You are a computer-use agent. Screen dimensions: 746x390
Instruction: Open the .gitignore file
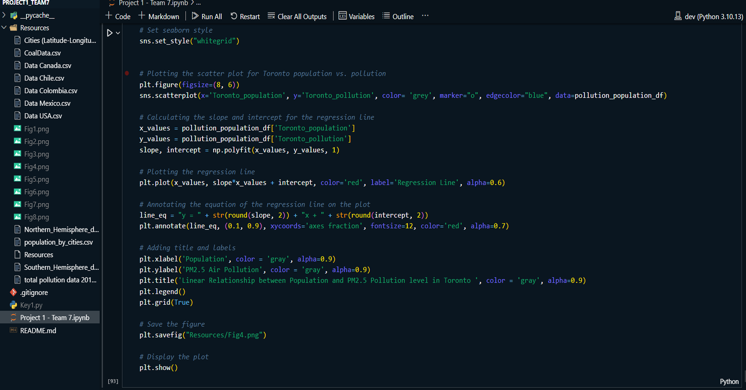point(34,292)
